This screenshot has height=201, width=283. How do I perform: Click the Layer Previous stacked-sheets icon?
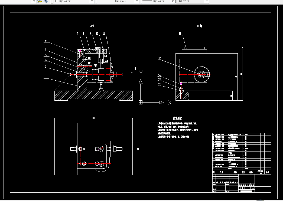coord(46,1)
